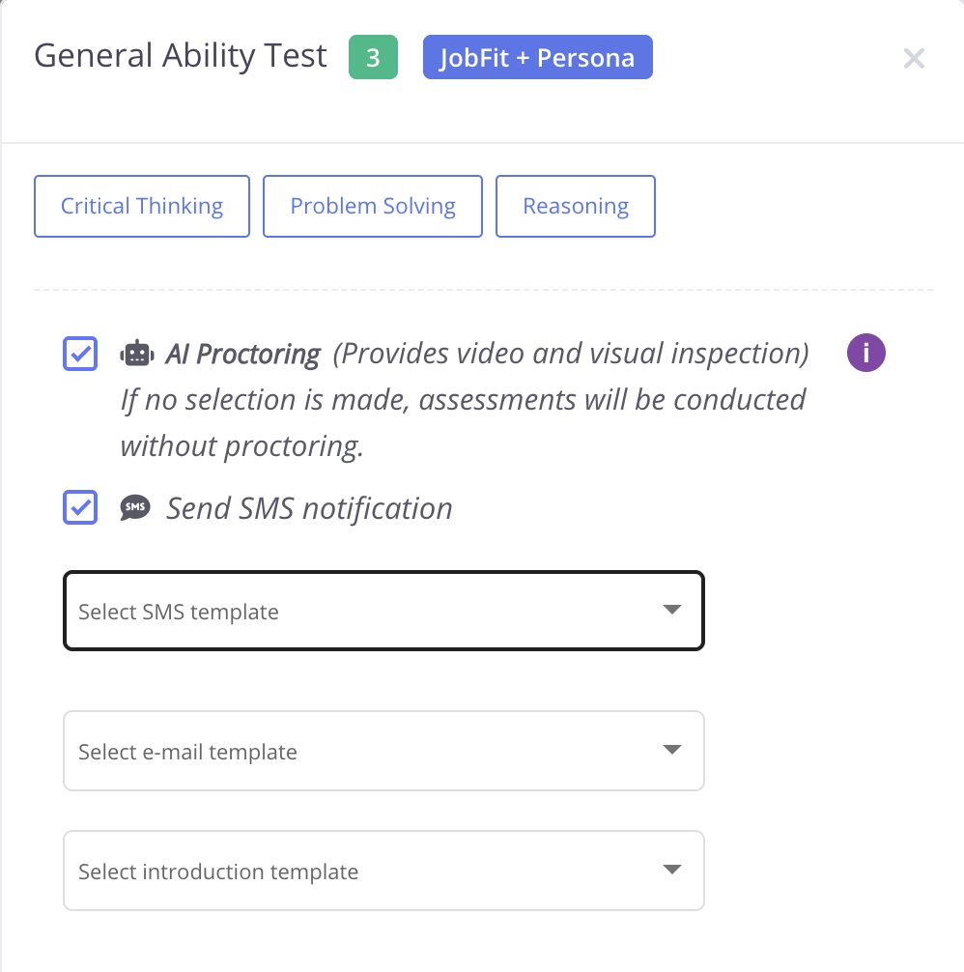Click the General Ability Test title
964x972 pixels.
181,56
